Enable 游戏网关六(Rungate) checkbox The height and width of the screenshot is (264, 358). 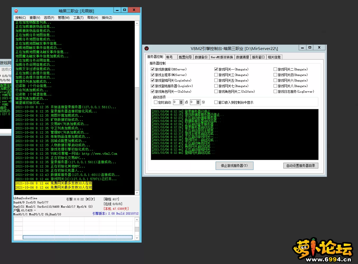275,80
